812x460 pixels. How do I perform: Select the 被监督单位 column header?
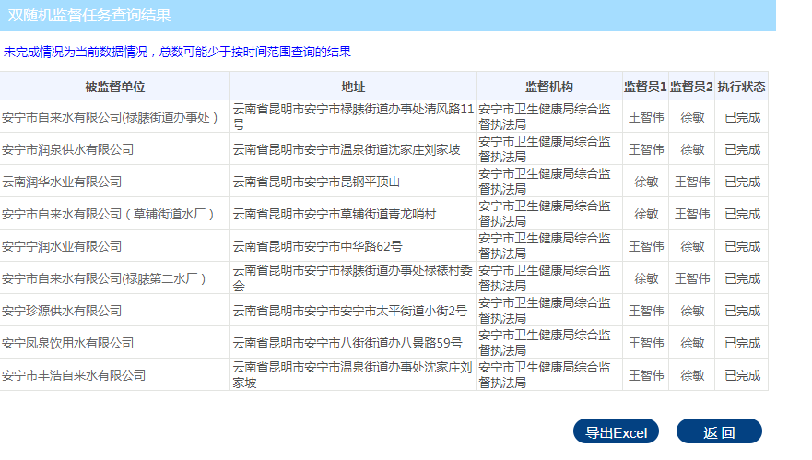tap(114, 87)
